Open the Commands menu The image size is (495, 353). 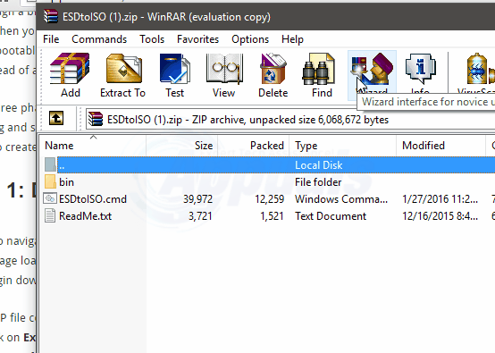[x=99, y=39]
